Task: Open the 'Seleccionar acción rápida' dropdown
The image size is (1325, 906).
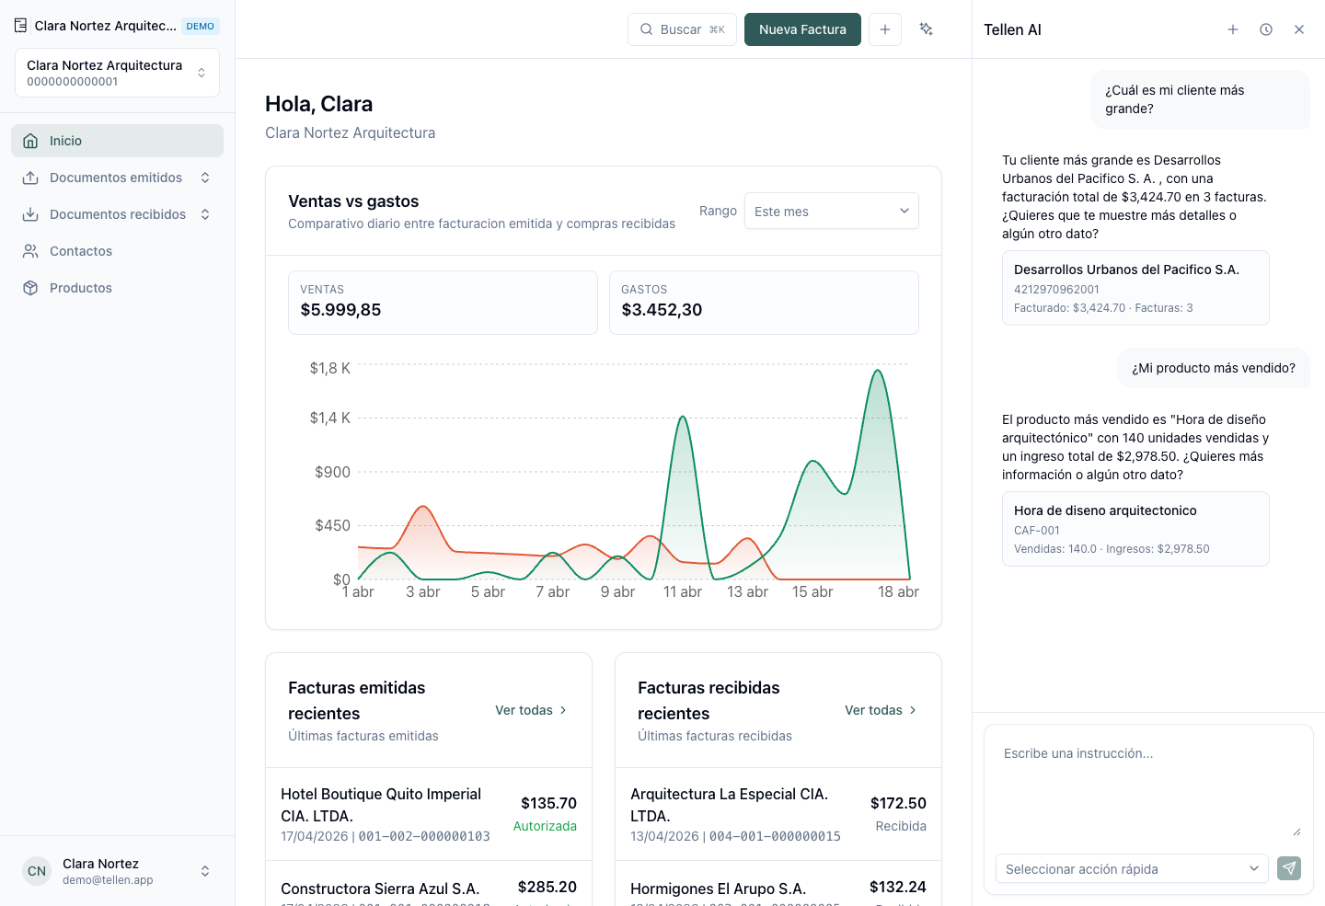Action: [x=1132, y=868]
